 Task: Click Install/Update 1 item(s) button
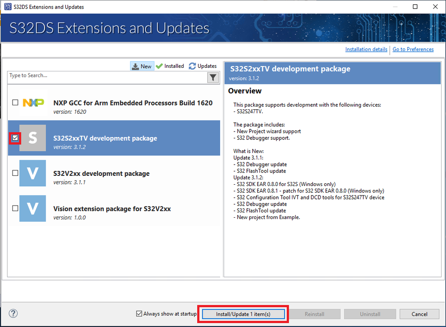pos(243,314)
